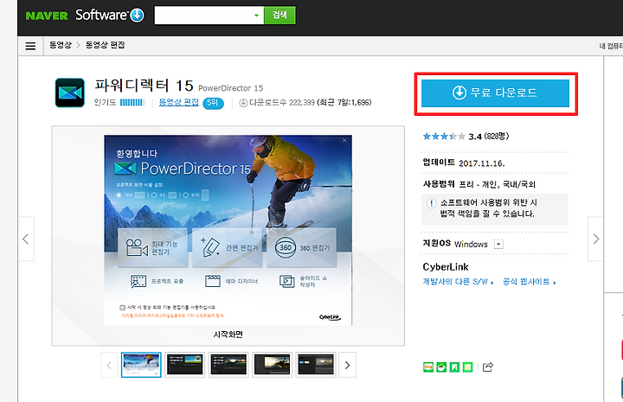The image size is (623, 402).
Task: Share to Naver blog icon
Action: pos(428,367)
